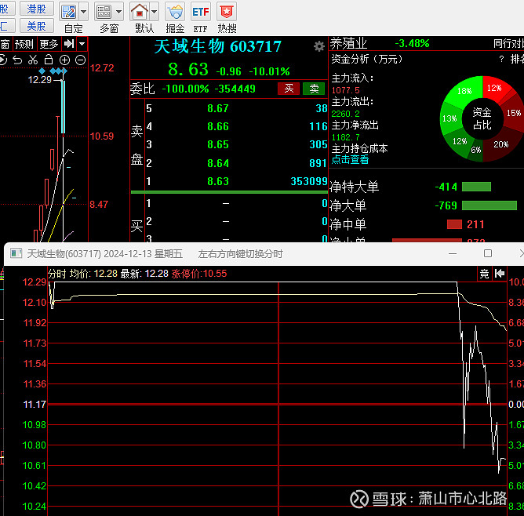524x516 pixels.
Task: Open the 掘金 icon
Action: [x=175, y=13]
